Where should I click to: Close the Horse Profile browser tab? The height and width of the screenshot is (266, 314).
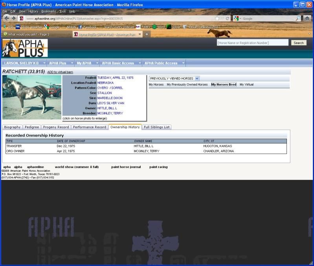140,34
